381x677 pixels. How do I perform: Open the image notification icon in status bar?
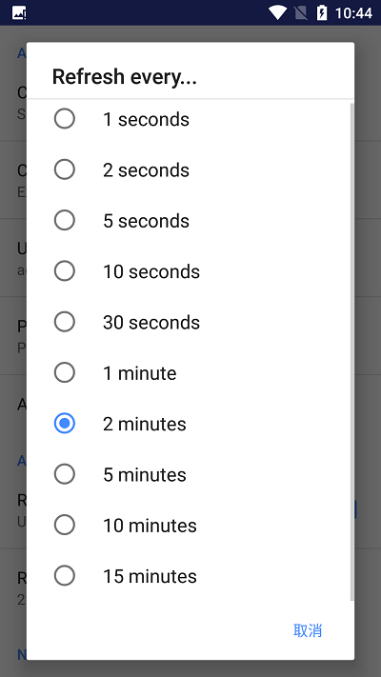19,13
